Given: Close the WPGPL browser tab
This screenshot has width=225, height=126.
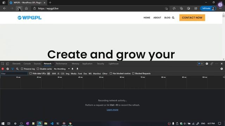Looking at the screenshot, I should [45, 2].
